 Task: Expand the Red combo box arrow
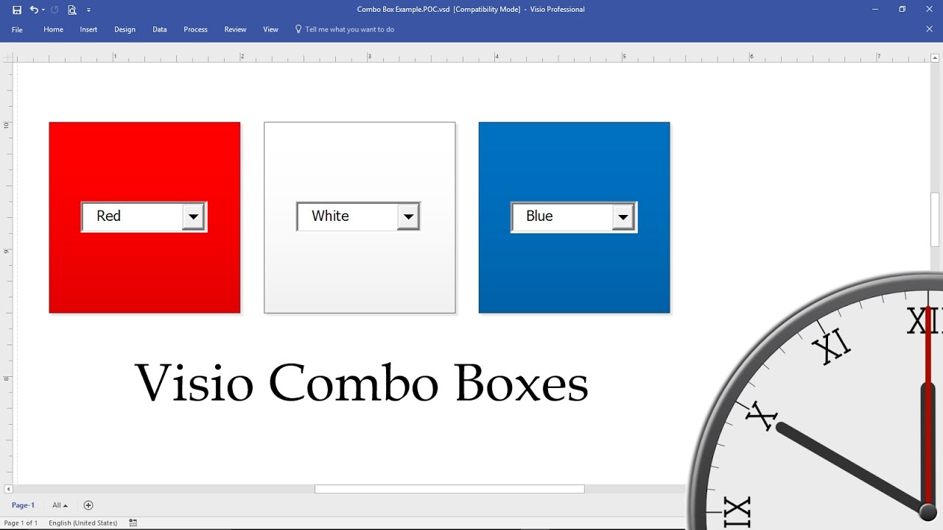tap(193, 217)
